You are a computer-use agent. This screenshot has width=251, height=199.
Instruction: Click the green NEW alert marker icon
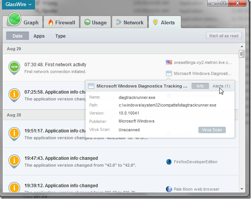pyautogui.click(x=14, y=68)
